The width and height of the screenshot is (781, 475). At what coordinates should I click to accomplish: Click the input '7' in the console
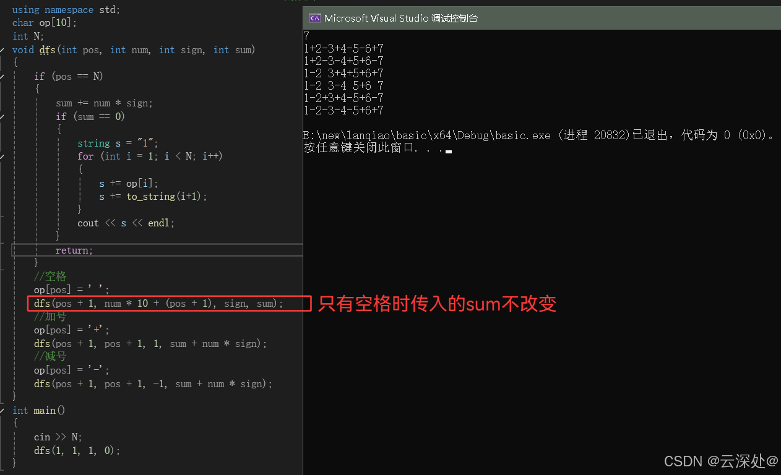click(306, 36)
